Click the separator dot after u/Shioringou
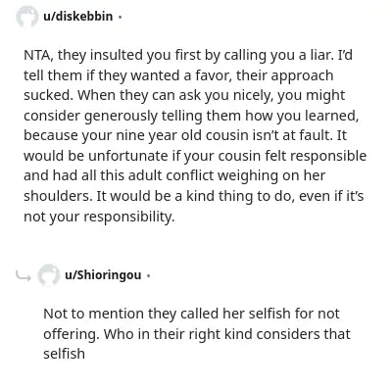The width and height of the screenshot is (392, 389). [148, 275]
